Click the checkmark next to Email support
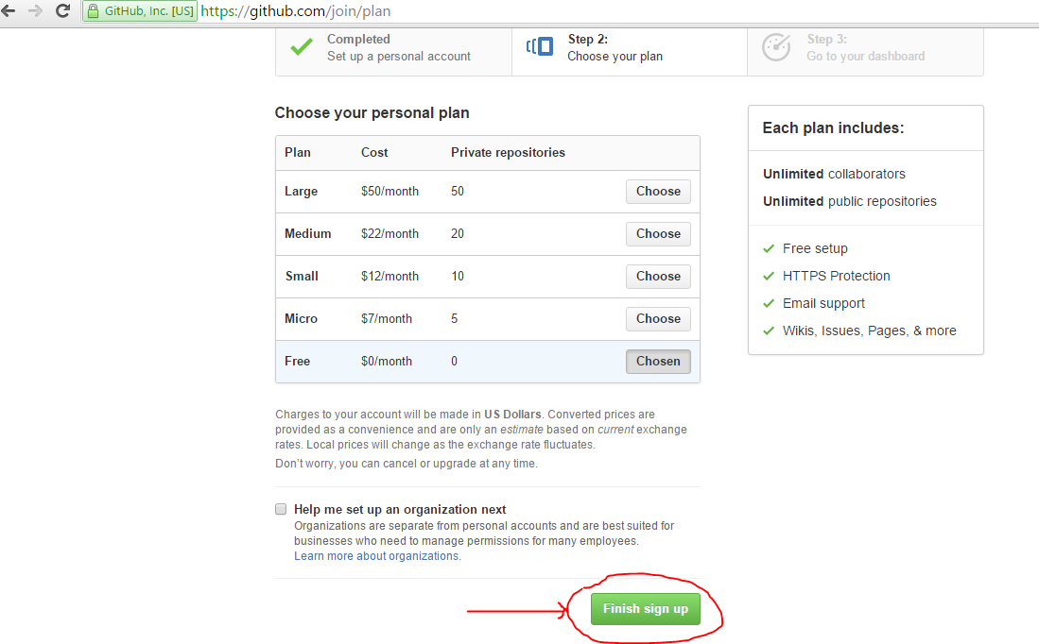Viewport: 1039px width, 644px height. pos(768,303)
